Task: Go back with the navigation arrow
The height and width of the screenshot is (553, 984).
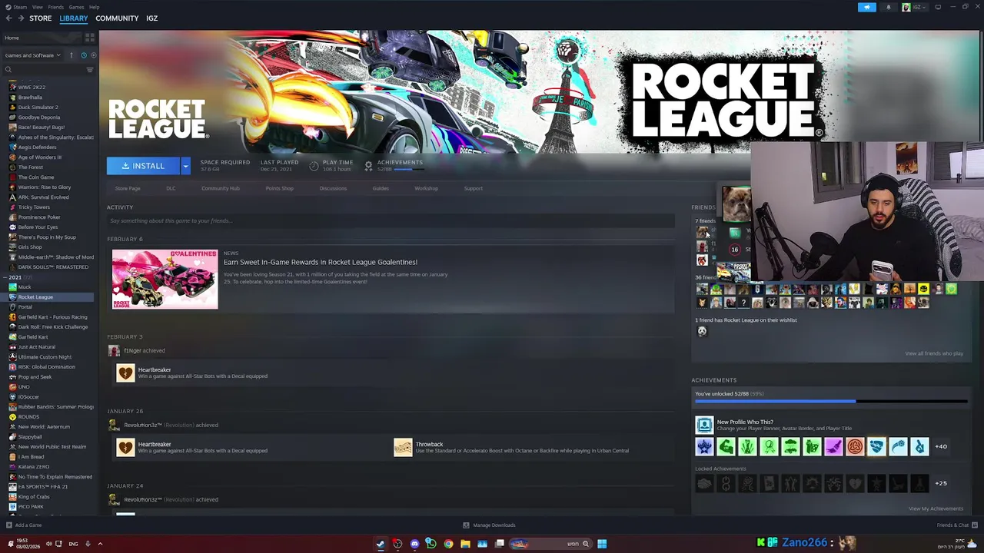Action: [x=8, y=18]
